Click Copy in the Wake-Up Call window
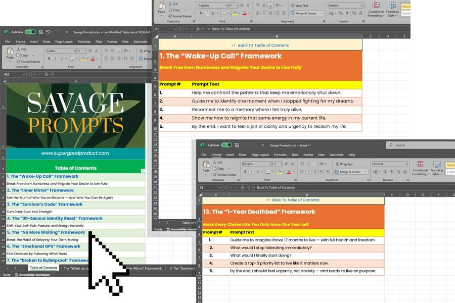The image size is (455, 303). point(173,10)
